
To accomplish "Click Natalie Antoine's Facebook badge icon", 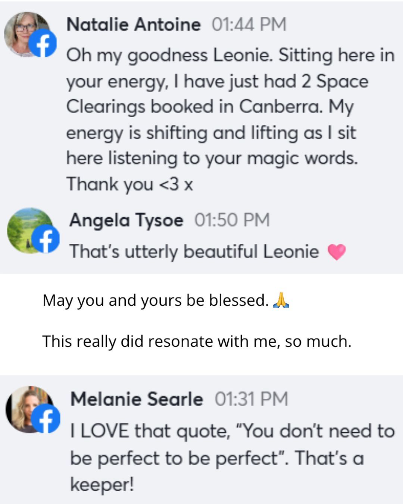I will [43, 43].
